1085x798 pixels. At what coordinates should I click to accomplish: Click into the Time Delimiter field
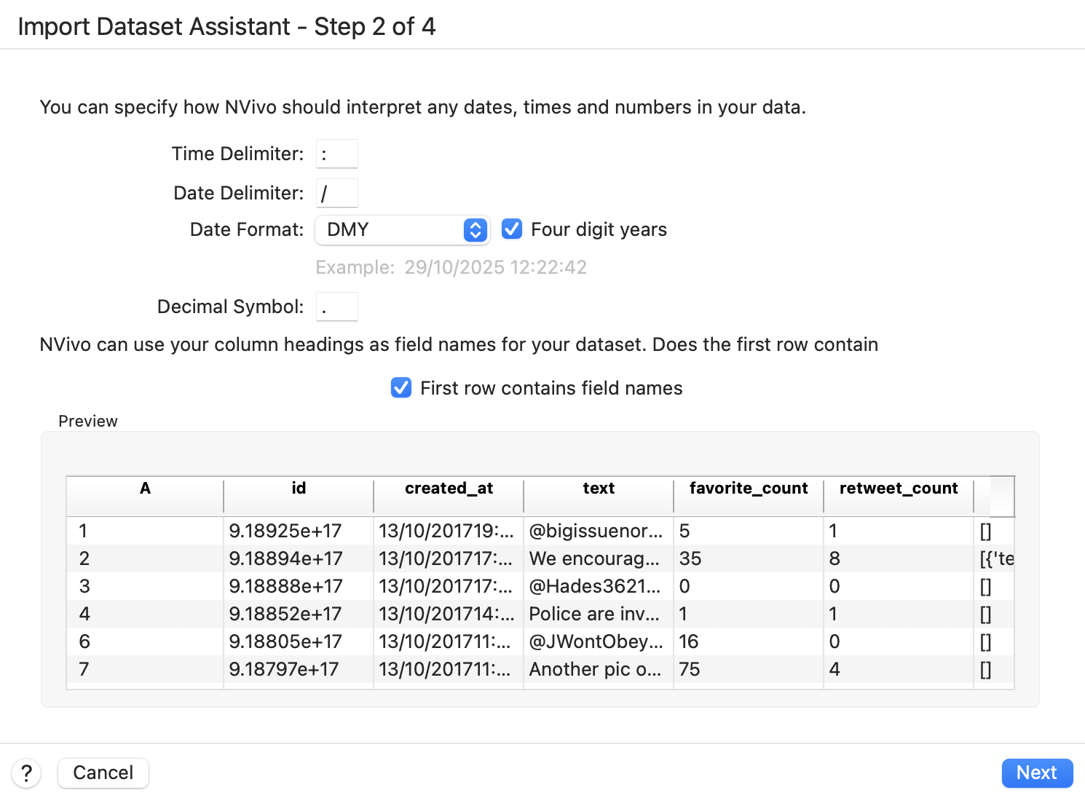pyautogui.click(x=337, y=154)
